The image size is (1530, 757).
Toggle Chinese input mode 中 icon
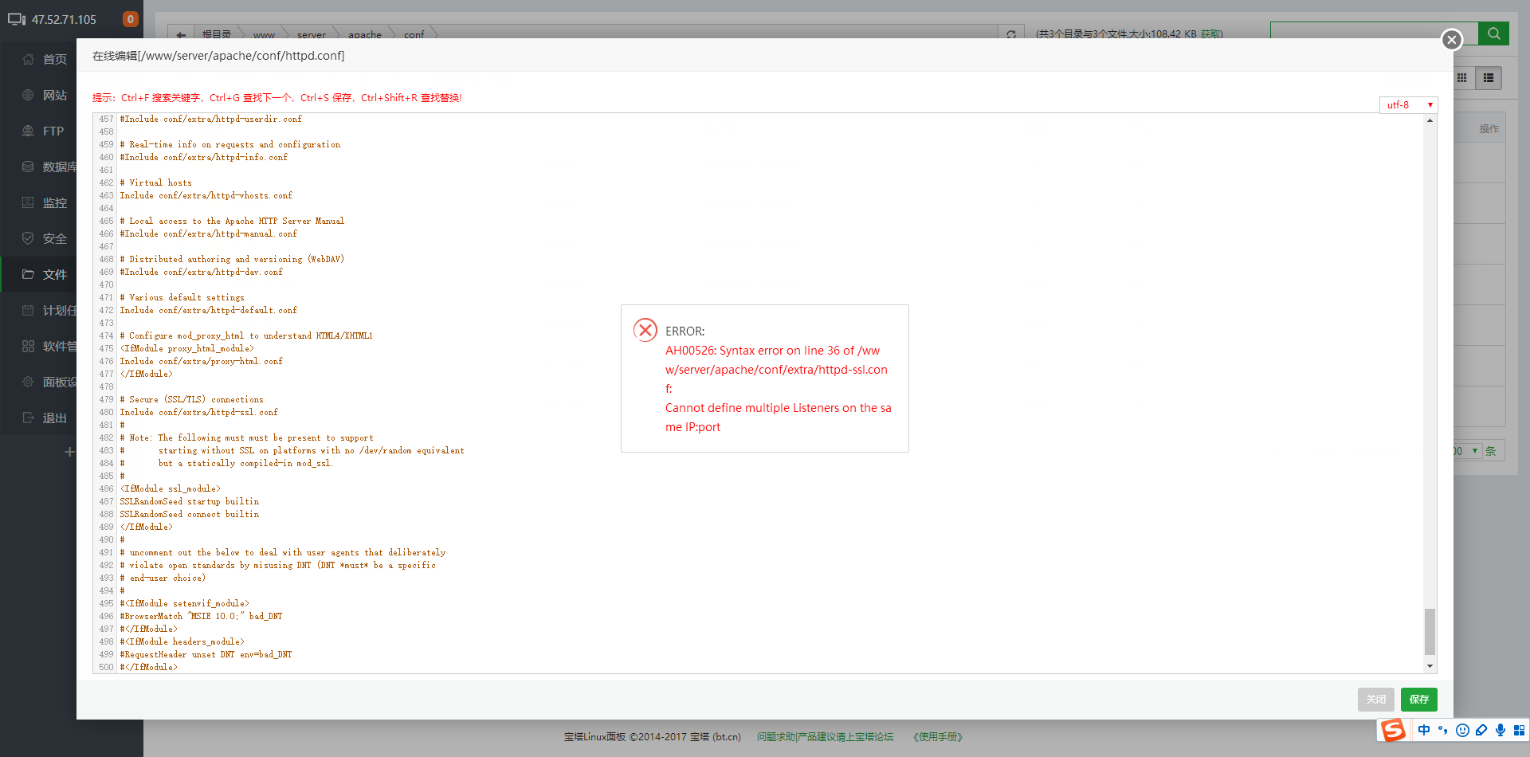(1423, 730)
